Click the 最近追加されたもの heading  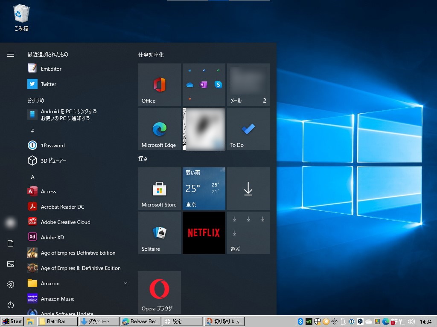48,54
